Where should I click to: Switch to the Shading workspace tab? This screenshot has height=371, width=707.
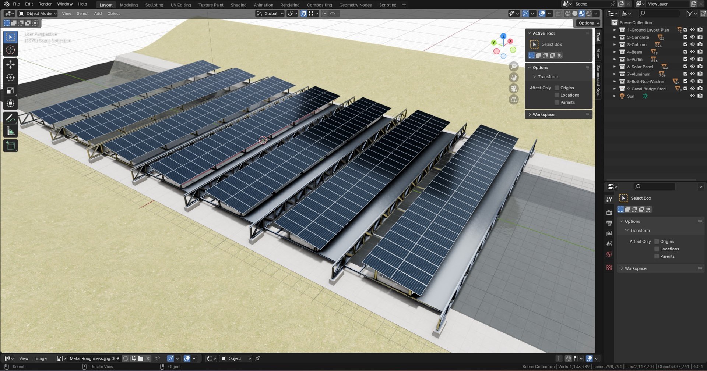point(239,5)
